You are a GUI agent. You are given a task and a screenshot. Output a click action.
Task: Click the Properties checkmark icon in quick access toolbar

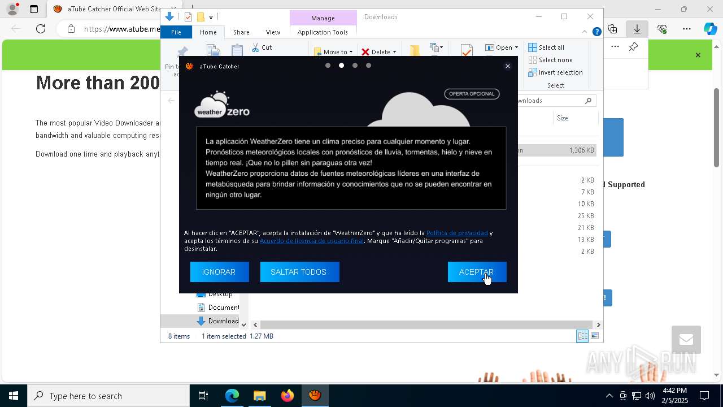pyautogui.click(x=188, y=17)
